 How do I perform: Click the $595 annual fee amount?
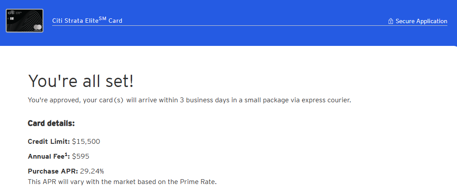pyautogui.click(x=81, y=156)
